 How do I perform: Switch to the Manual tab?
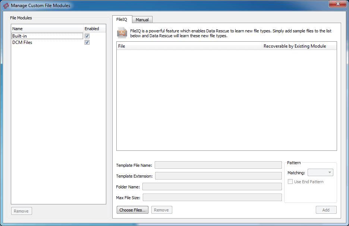pyautogui.click(x=142, y=19)
